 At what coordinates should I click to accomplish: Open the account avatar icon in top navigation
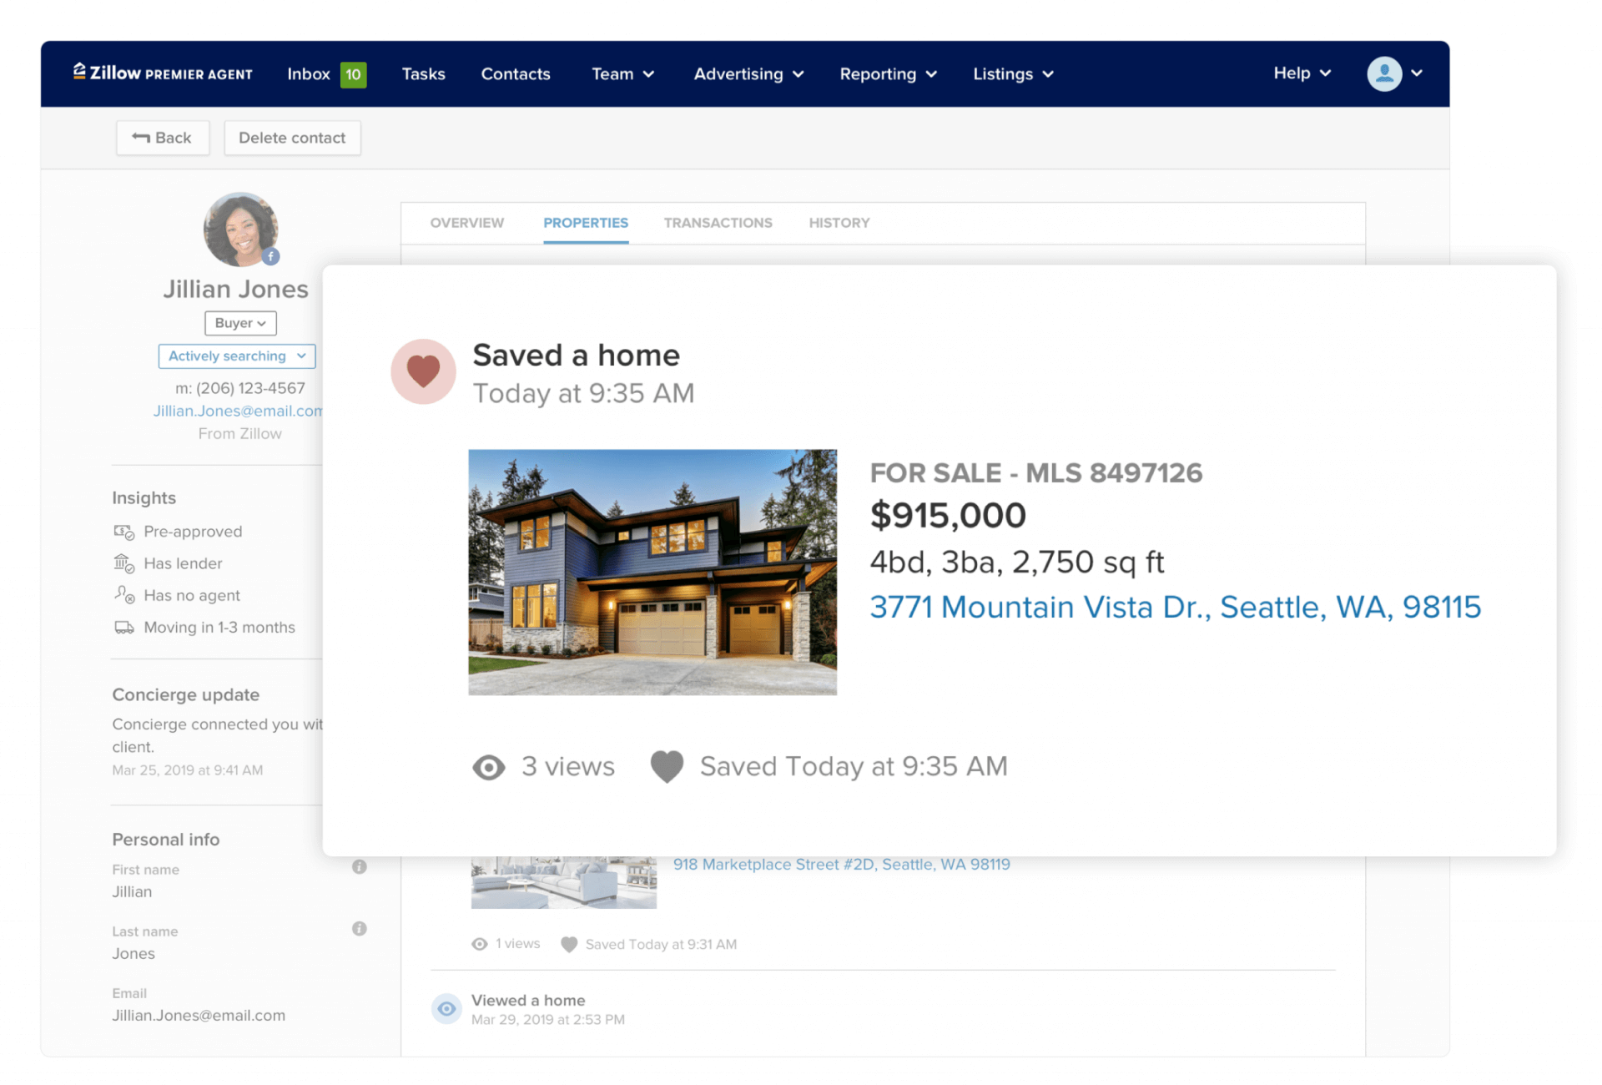tap(1385, 73)
